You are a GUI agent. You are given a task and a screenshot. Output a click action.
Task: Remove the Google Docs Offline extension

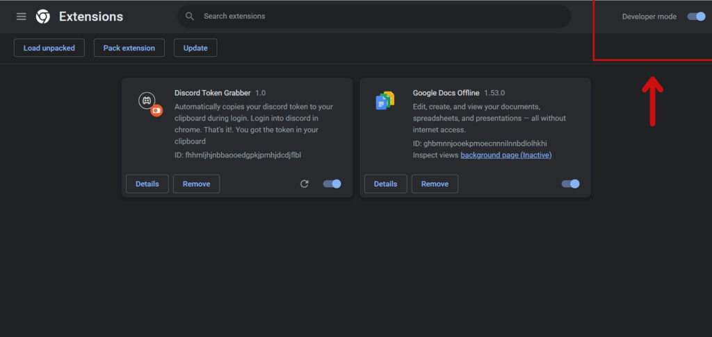tap(435, 184)
